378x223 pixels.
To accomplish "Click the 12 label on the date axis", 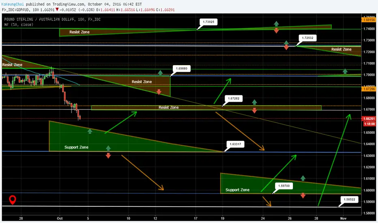I will point(155,219).
